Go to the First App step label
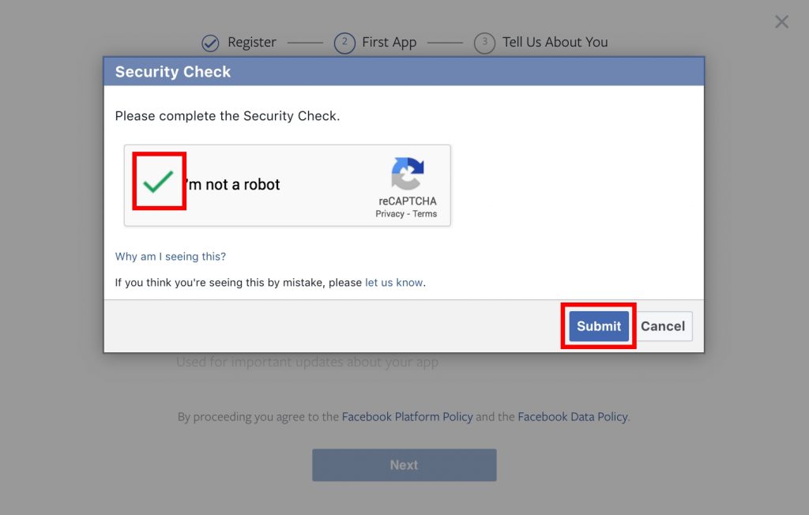Screen dimensions: 809x515 point(389,43)
